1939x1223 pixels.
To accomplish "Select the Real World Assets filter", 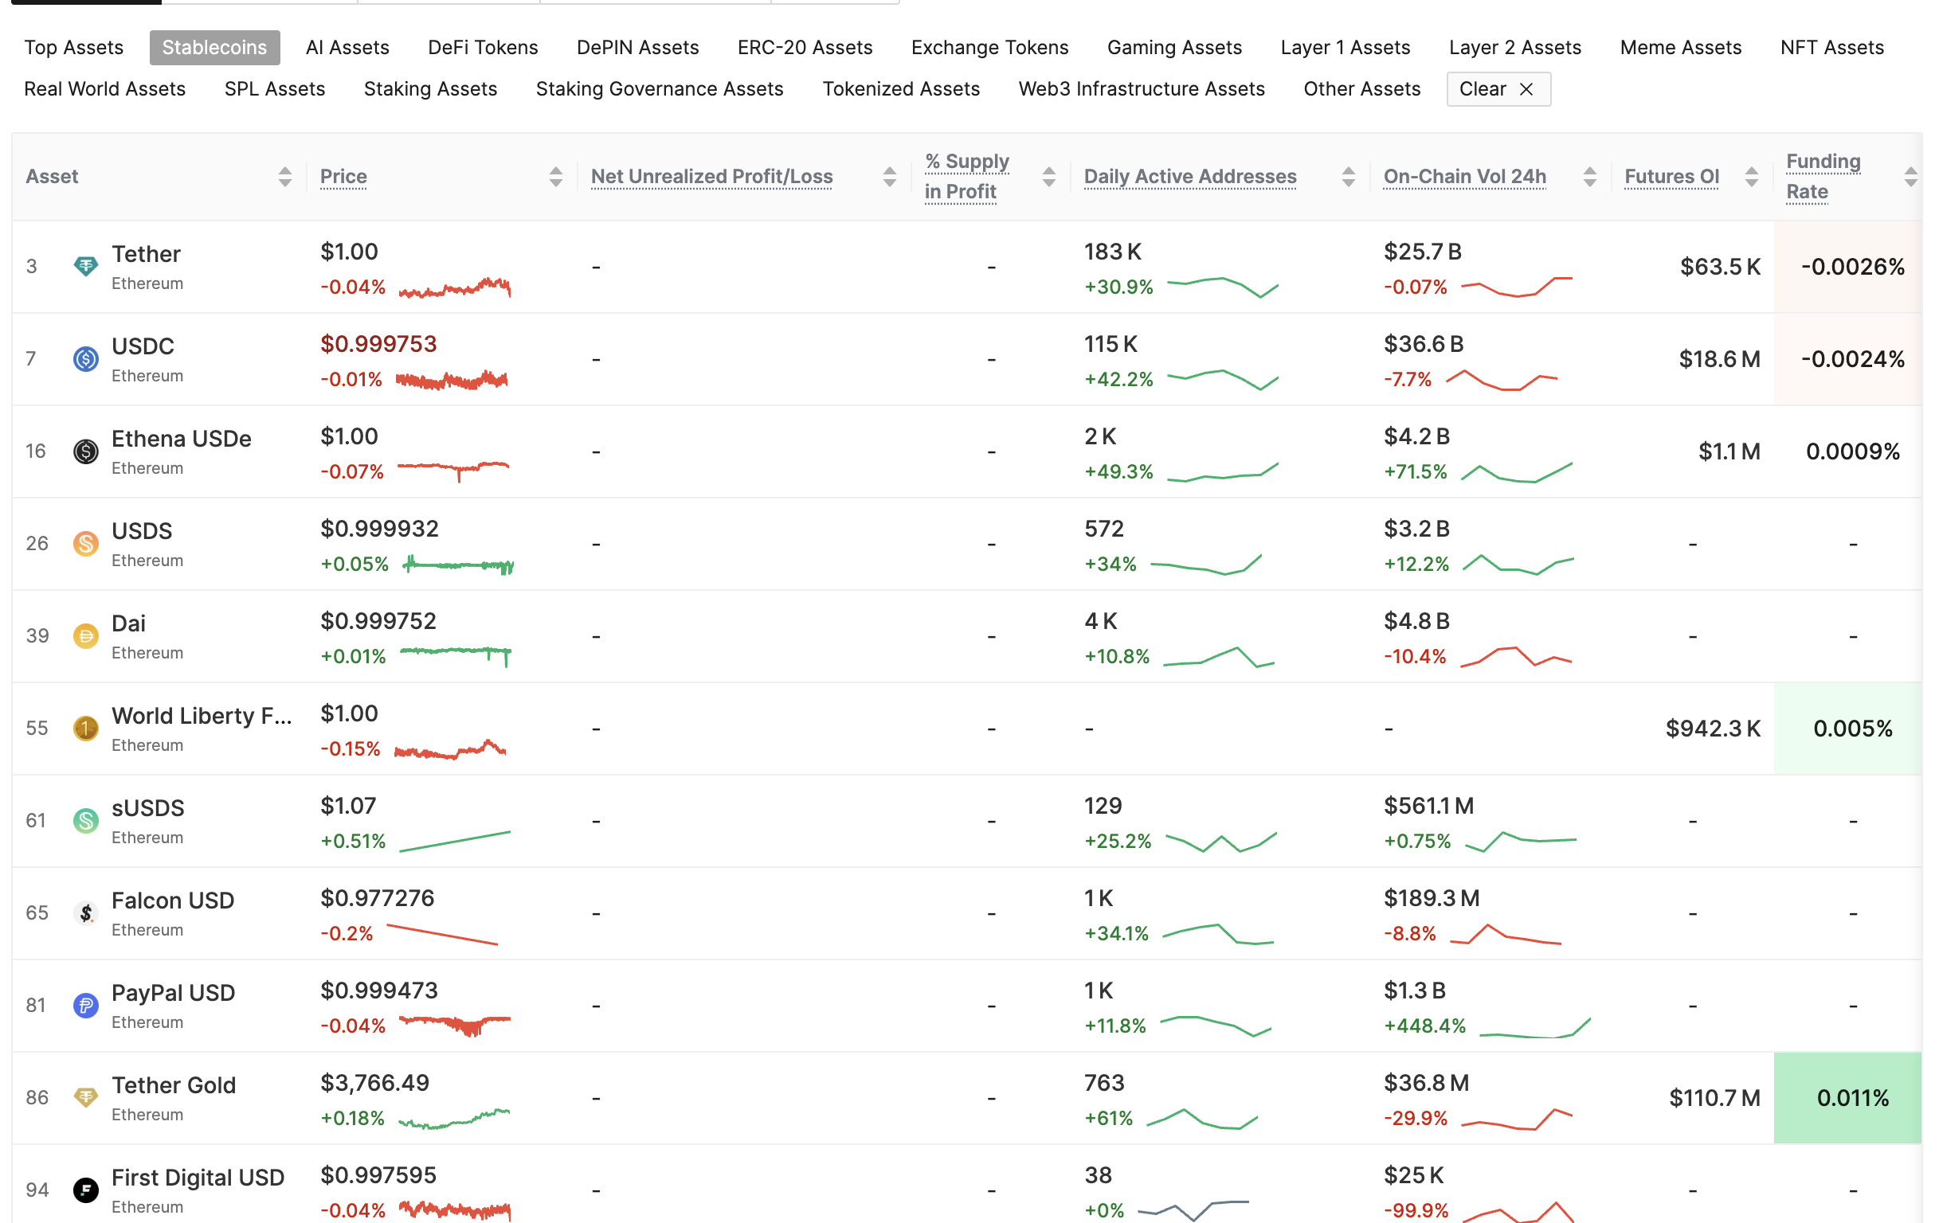I will [x=104, y=89].
